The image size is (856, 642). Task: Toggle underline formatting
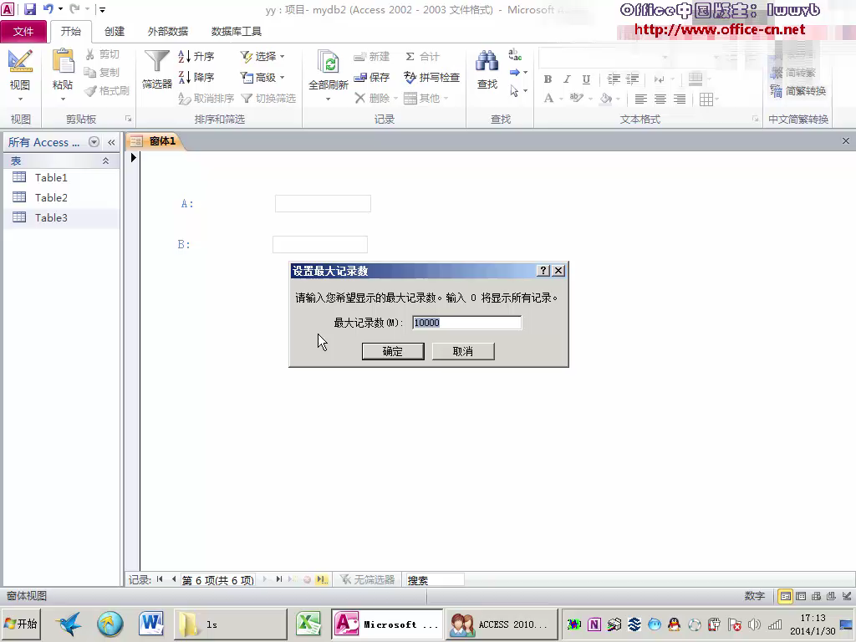point(586,79)
